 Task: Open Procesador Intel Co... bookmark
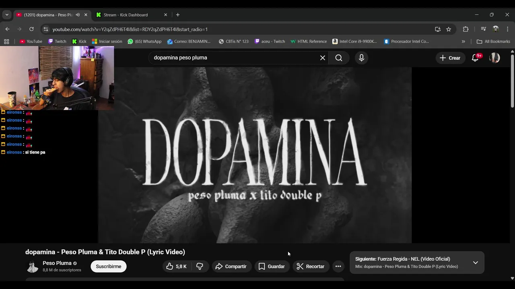[x=406, y=41]
